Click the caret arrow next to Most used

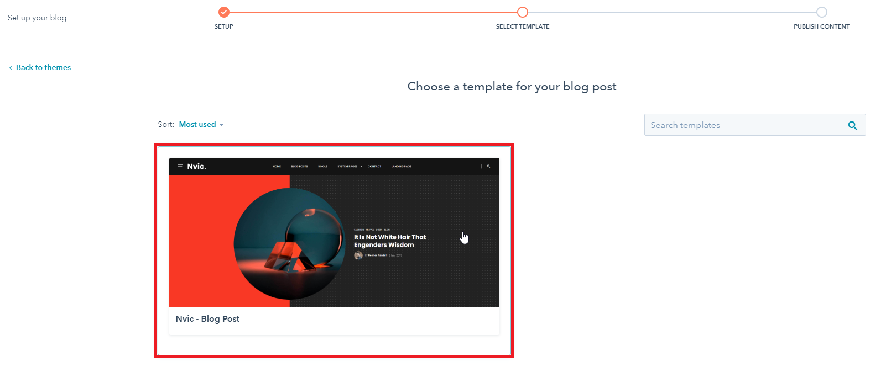point(221,125)
